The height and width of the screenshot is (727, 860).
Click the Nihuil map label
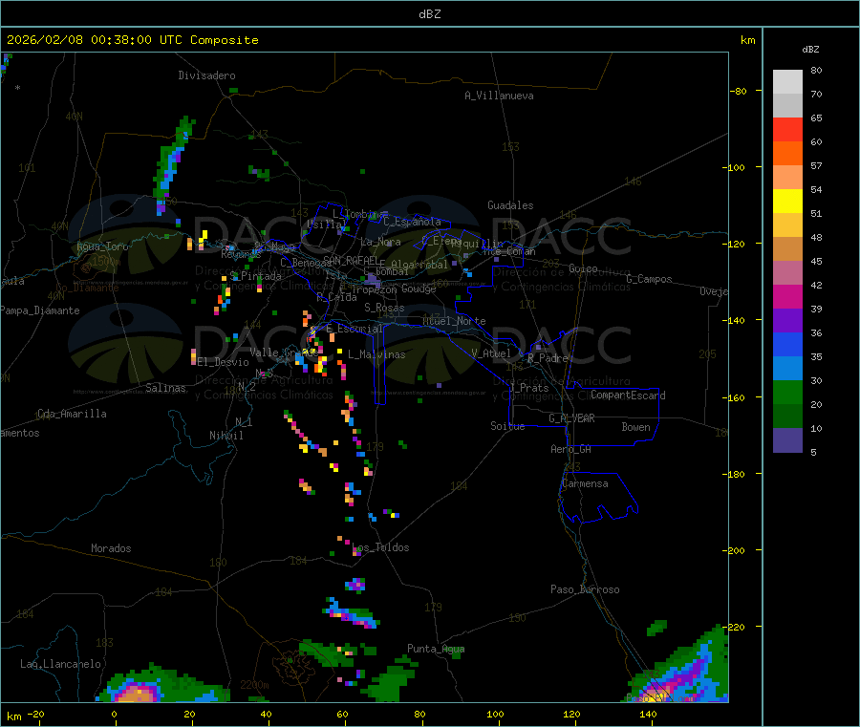click(x=226, y=436)
